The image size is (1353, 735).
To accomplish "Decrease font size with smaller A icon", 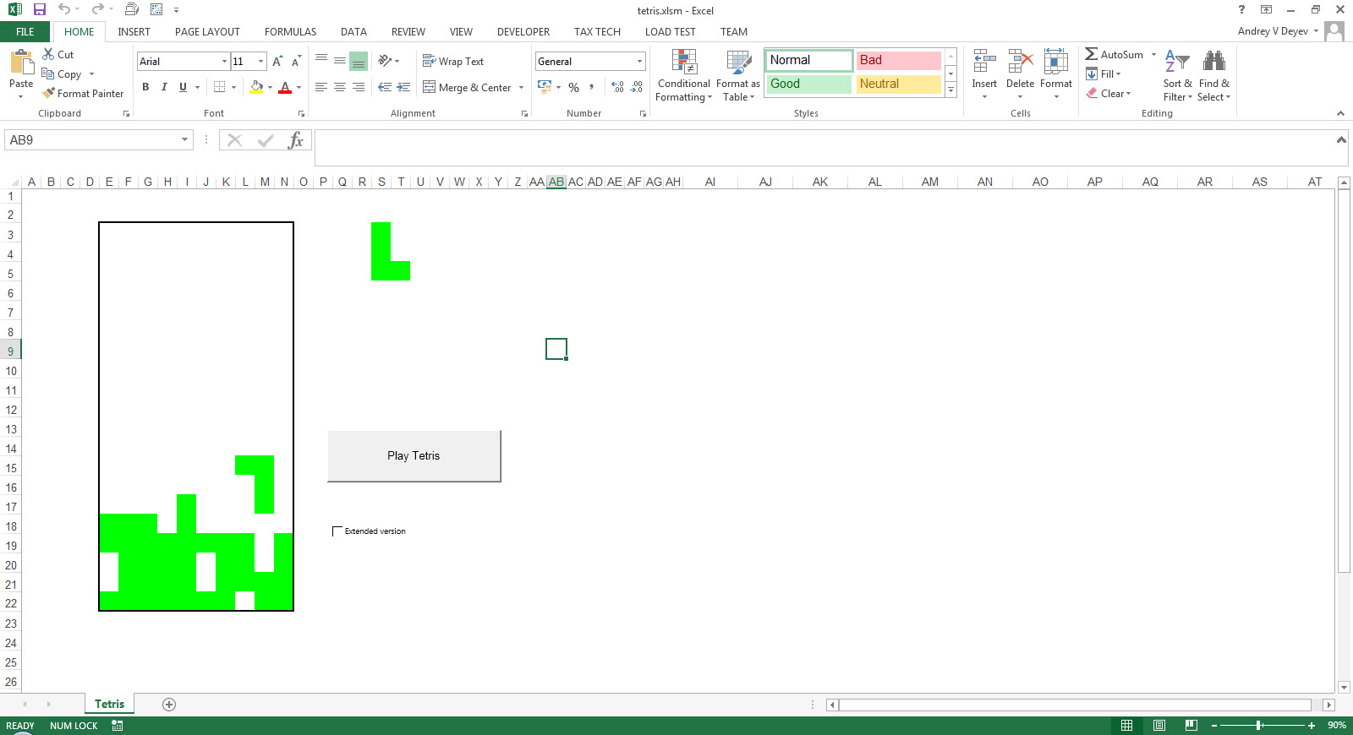I will (x=296, y=61).
